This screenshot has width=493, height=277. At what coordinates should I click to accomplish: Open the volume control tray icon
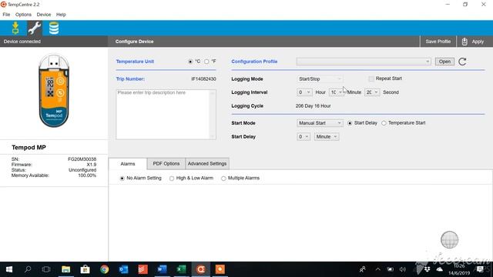(x=402, y=269)
